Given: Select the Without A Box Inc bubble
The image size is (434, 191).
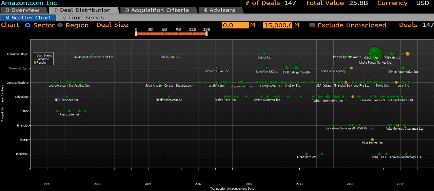Looking at the screenshot, I should pos(217,68).
